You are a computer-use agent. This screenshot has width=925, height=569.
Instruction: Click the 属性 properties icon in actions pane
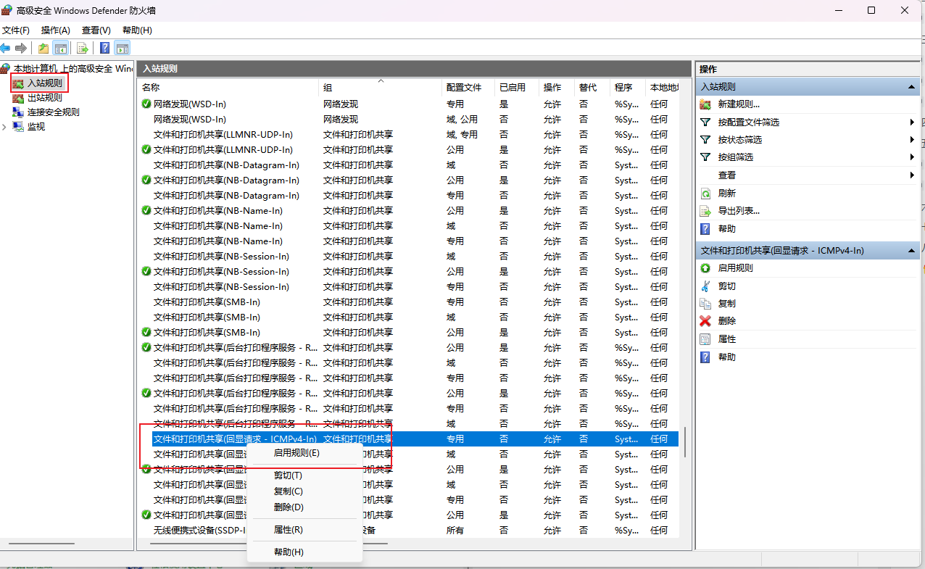pyautogui.click(x=705, y=339)
